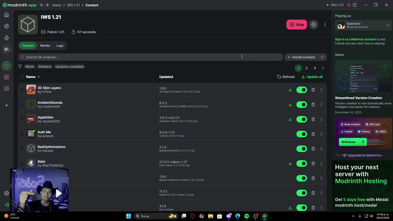Image resolution: width=393 pixels, height=221 pixels.
Task: Click Sign in to a Modrinth account
Action: point(355,39)
